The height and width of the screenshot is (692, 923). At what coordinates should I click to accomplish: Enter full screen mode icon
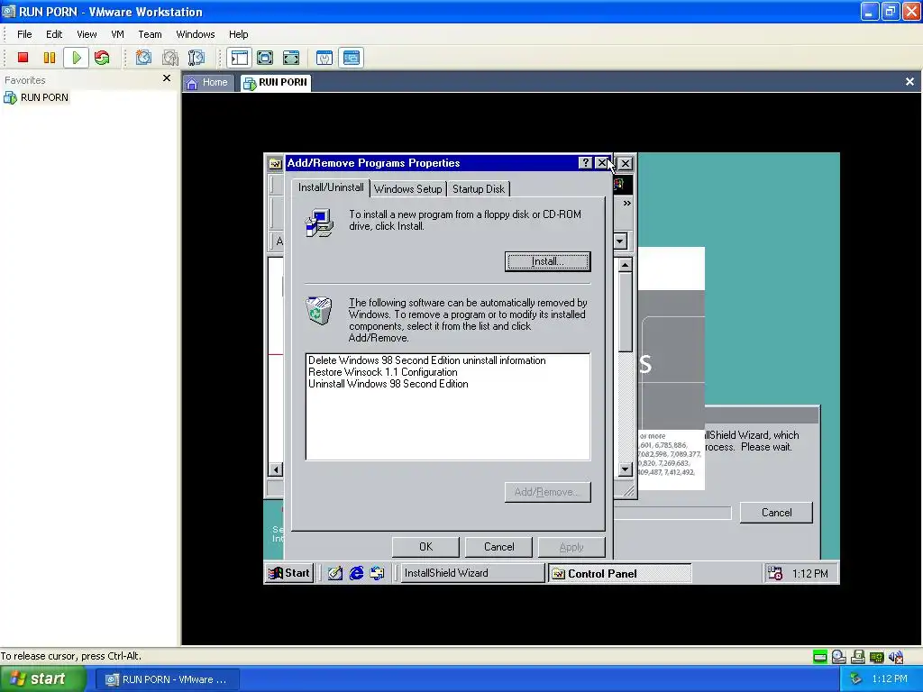[x=291, y=58]
